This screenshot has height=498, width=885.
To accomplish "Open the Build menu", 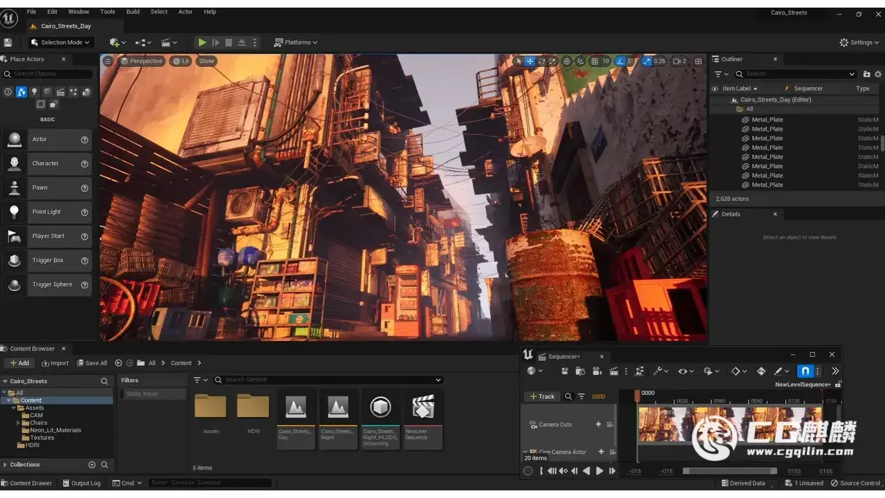I will [133, 12].
